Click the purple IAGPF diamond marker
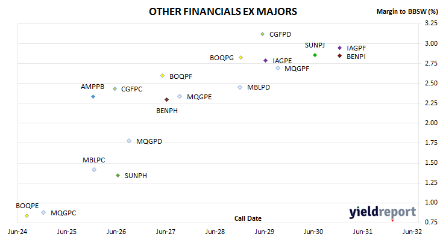The image size is (440, 240). 339,48
